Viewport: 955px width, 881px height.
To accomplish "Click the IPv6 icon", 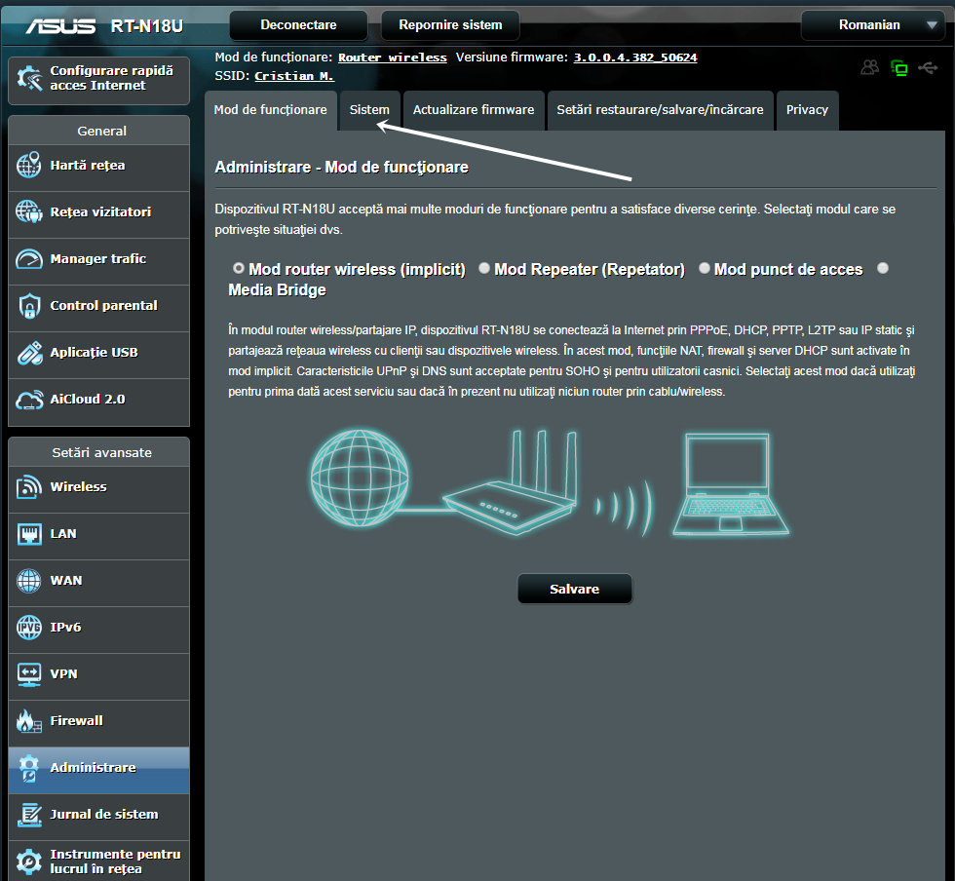I will (28, 628).
